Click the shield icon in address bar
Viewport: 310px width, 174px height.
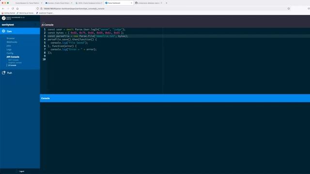click(38, 9)
